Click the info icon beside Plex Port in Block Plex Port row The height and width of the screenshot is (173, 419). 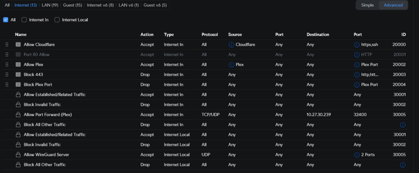point(357,85)
